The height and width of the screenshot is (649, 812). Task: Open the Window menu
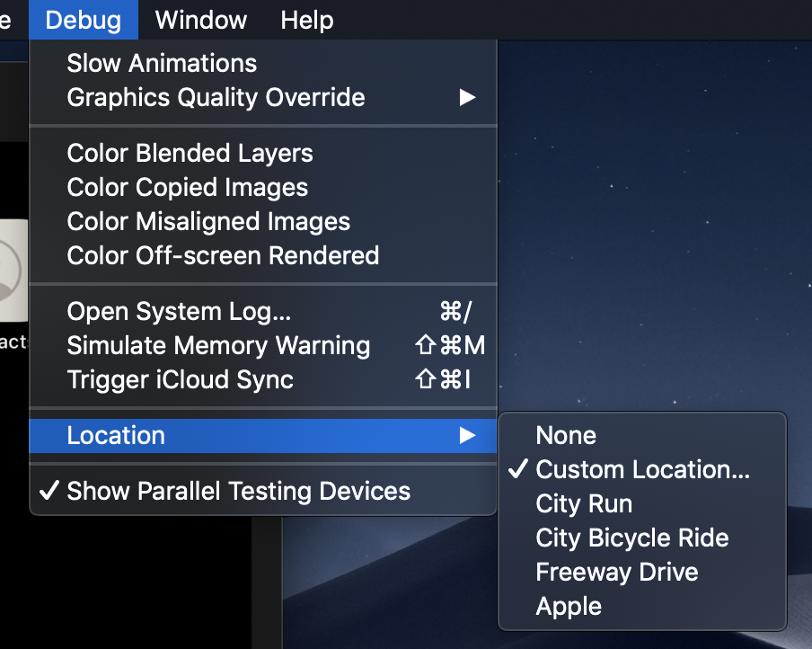(201, 20)
